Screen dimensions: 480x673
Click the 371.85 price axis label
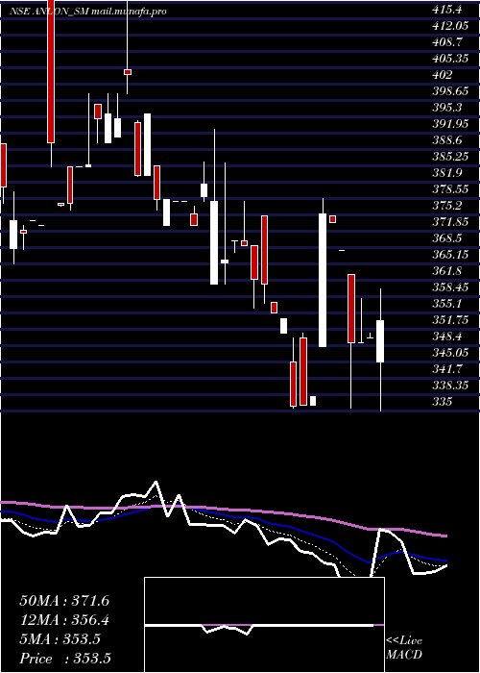449,222
